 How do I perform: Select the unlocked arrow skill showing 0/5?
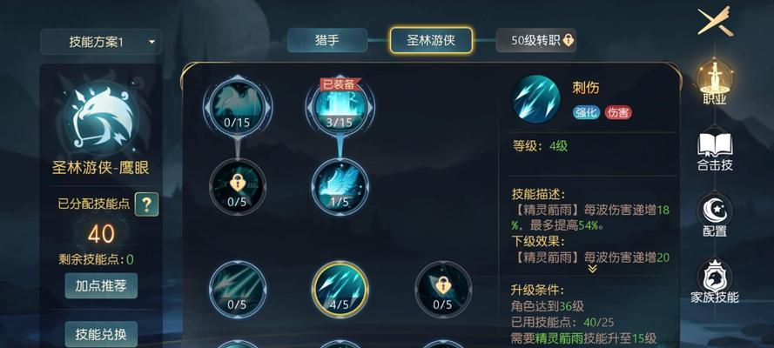(238, 290)
